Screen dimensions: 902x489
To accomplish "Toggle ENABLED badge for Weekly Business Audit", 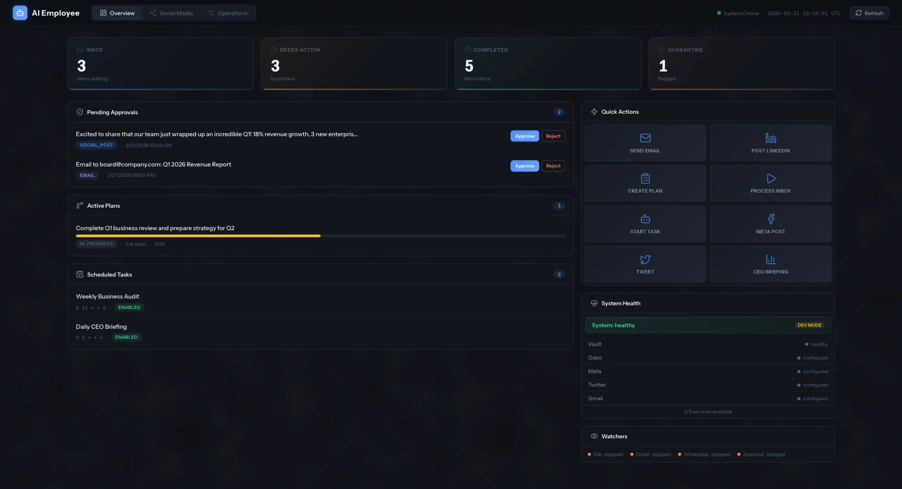I will 129,307.
